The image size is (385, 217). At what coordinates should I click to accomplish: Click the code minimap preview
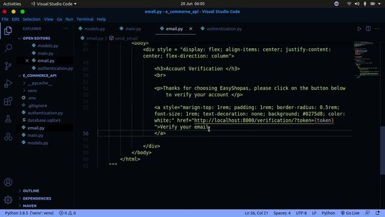[x=366, y=60]
